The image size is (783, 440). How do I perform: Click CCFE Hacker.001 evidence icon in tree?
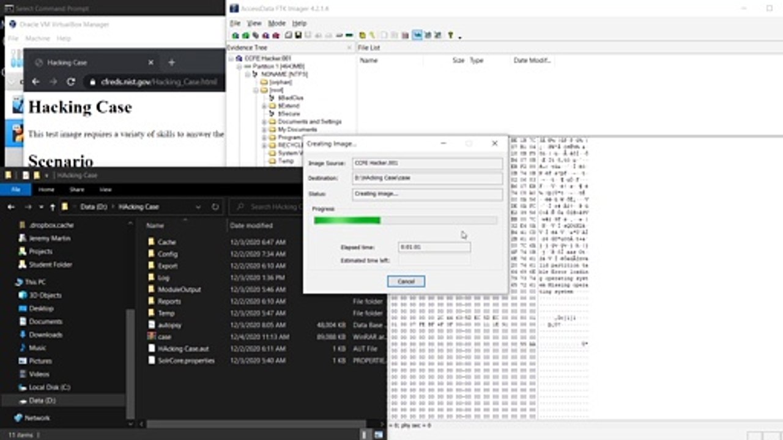pyautogui.click(x=239, y=58)
